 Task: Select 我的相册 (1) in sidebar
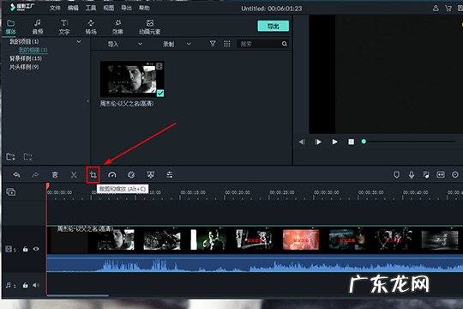(x=33, y=50)
